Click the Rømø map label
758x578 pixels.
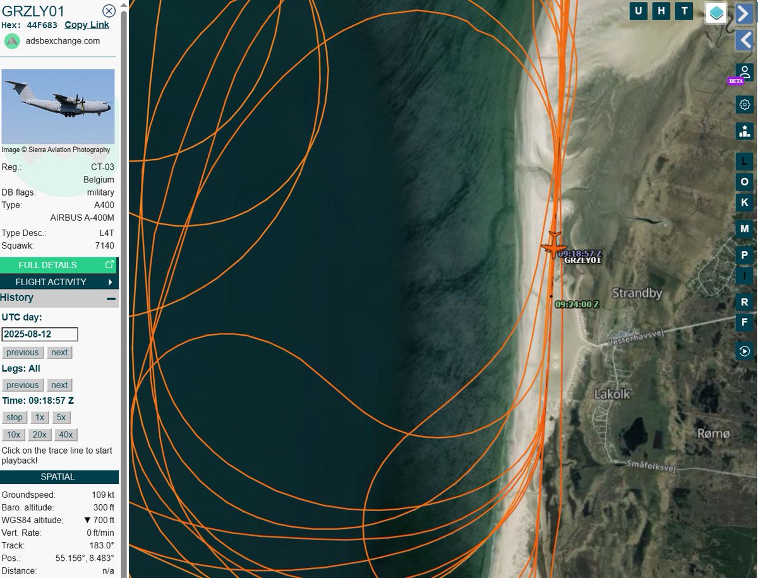click(x=714, y=433)
